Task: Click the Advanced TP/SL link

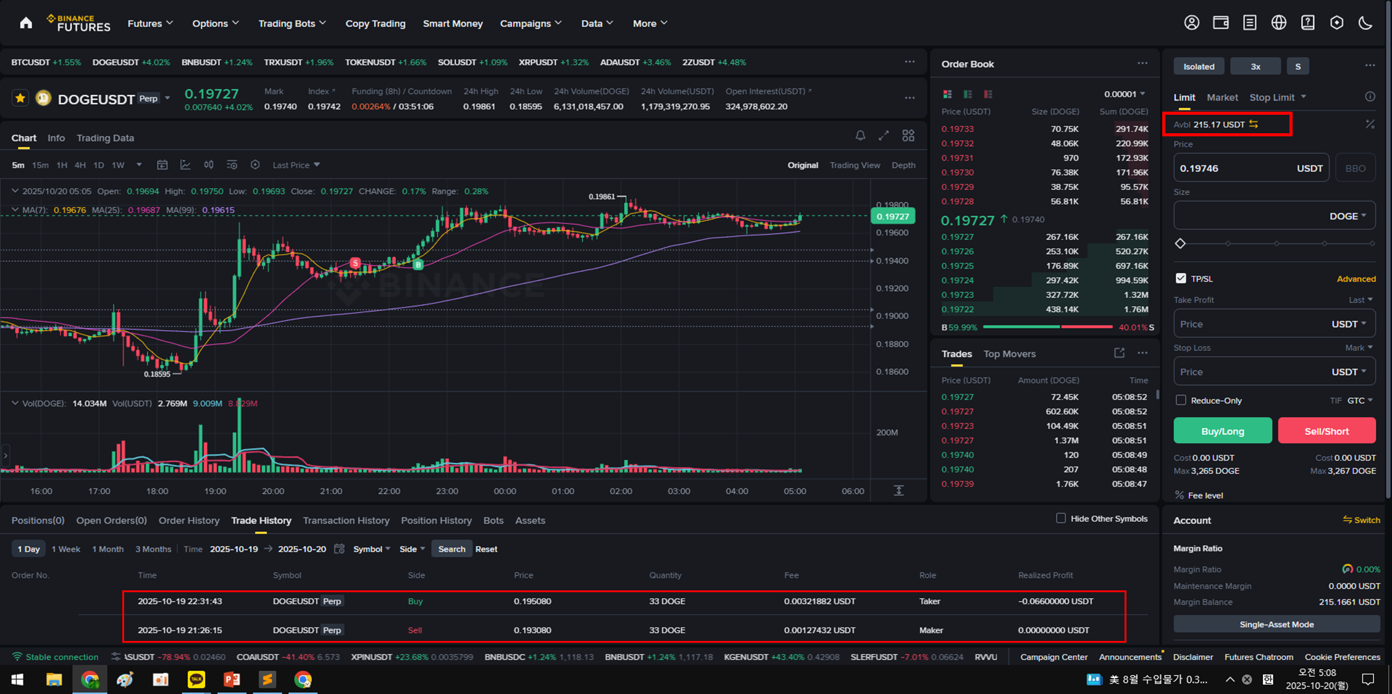Action: [1356, 279]
